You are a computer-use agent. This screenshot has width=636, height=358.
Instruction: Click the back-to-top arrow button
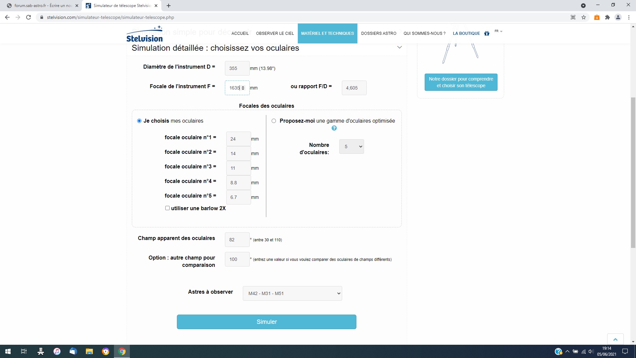615,339
